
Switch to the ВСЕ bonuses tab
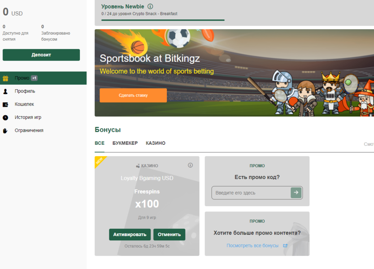[100, 143]
